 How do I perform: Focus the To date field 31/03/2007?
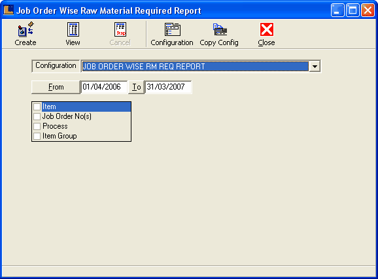(168, 87)
